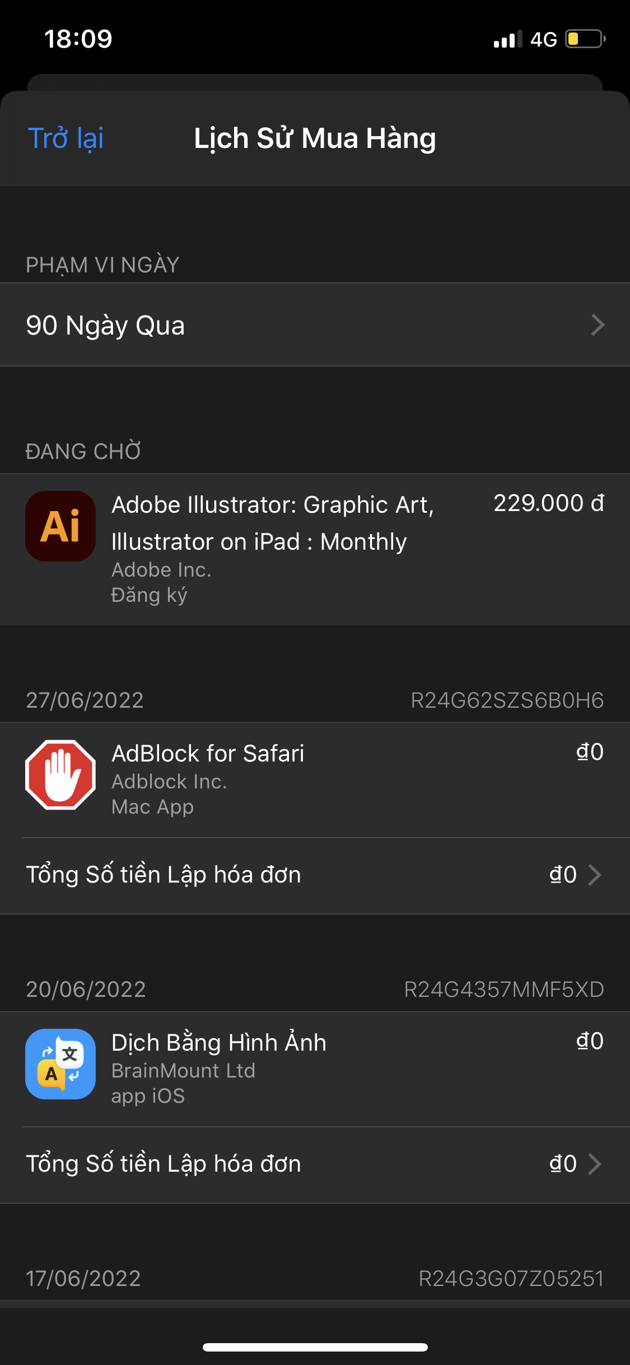The width and height of the screenshot is (630, 1365).
Task: Open invoice total chevron for 20/06/2022 order
Action: 595,1164
